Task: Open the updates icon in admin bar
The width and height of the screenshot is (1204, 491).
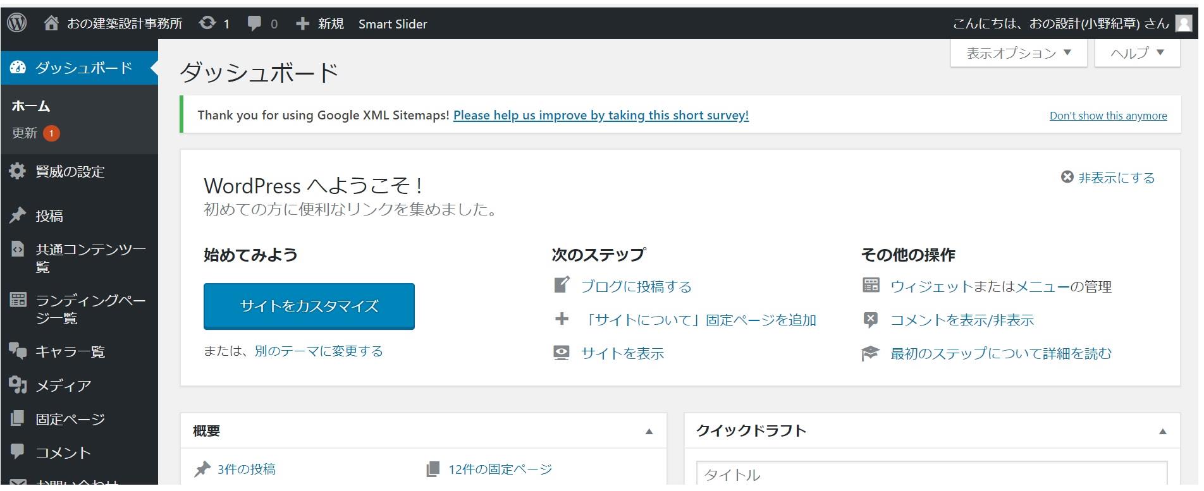Action: coord(207,23)
